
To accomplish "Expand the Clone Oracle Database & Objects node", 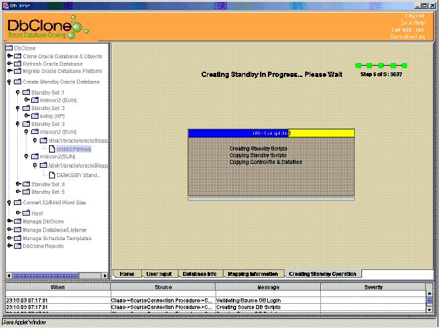I will pos(9,56).
